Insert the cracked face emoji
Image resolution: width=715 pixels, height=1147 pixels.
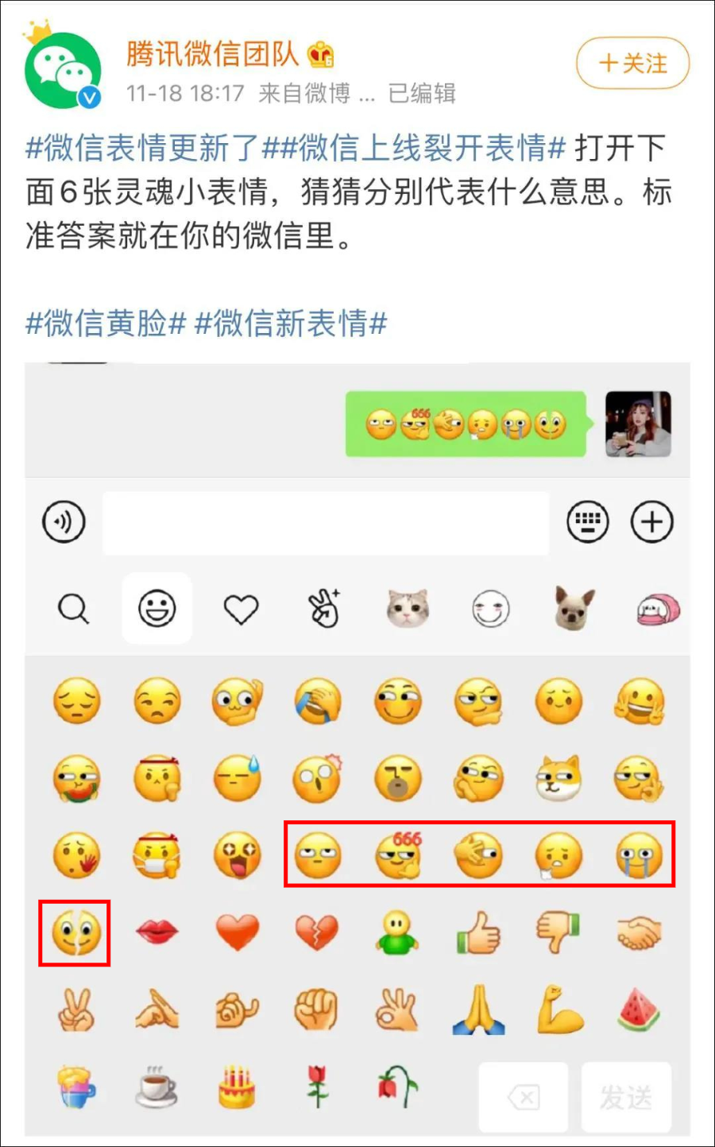(x=76, y=932)
